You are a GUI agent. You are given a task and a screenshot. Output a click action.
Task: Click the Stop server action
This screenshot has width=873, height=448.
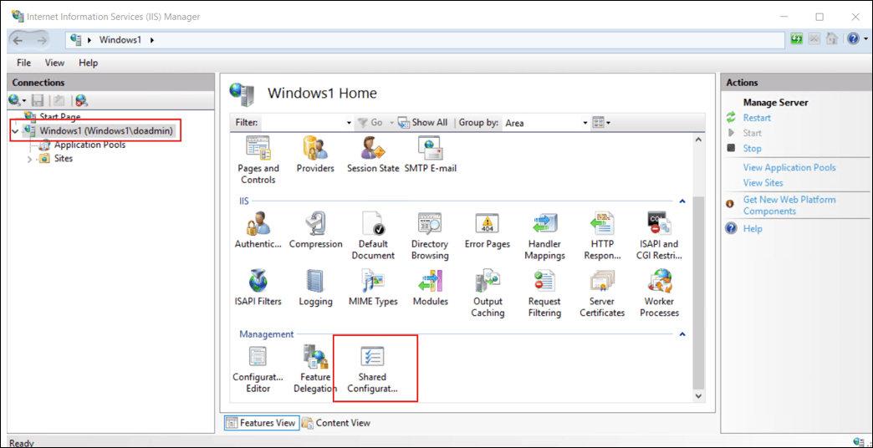click(753, 149)
